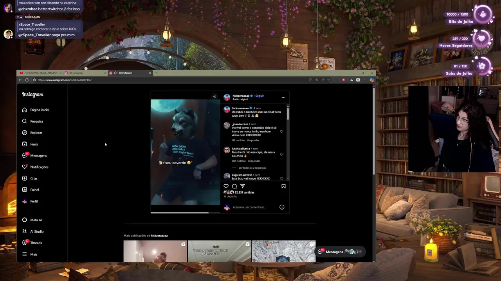Screen dimensions: 501x281
Task: Open Meta AI in the sidebar
Action: (x=32, y=220)
